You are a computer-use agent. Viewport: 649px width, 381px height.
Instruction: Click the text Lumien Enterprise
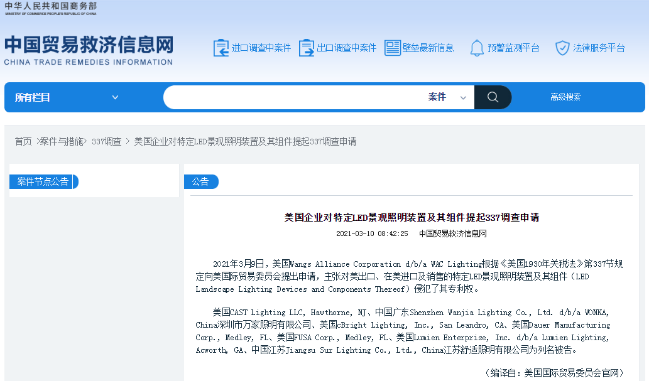pyautogui.click(x=451, y=338)
